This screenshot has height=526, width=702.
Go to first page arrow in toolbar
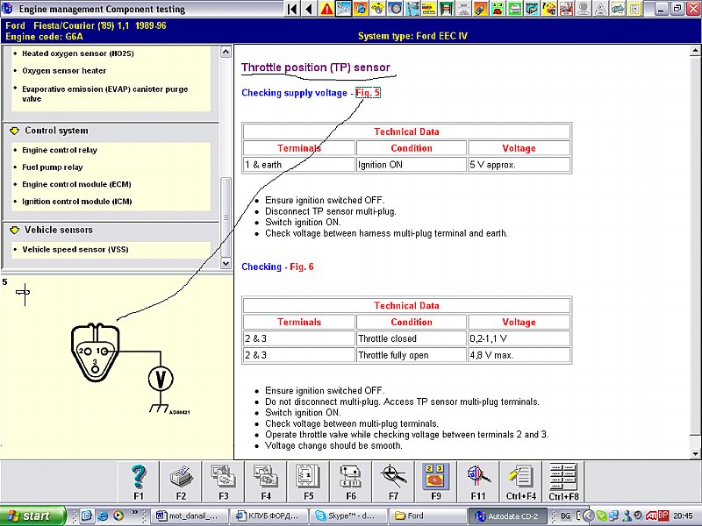coord(292,9)
